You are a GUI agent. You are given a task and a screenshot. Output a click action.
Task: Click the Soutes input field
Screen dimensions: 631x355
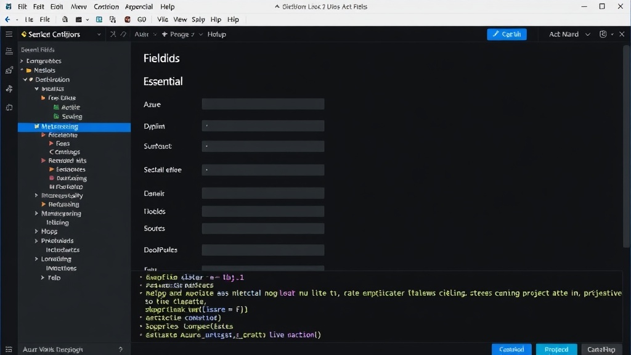263,229
